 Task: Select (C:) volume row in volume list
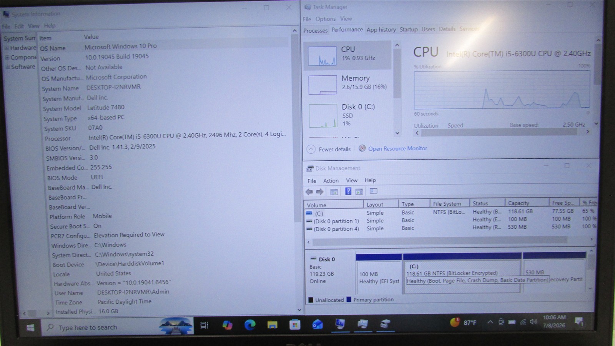450,212
